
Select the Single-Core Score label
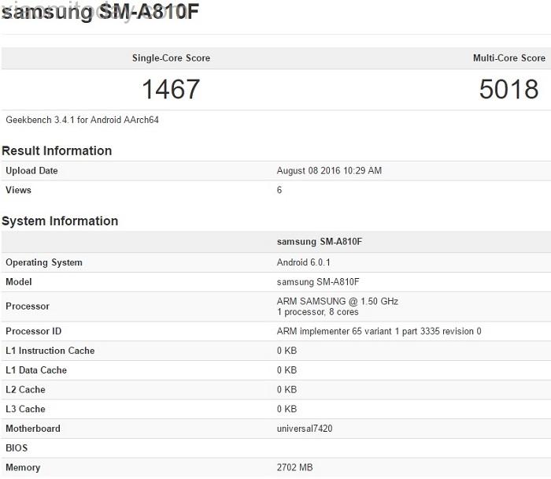[171, 58]
